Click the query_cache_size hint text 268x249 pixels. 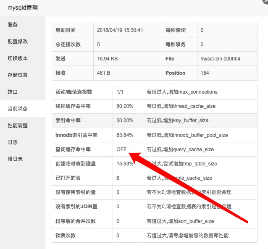(180, 149)
